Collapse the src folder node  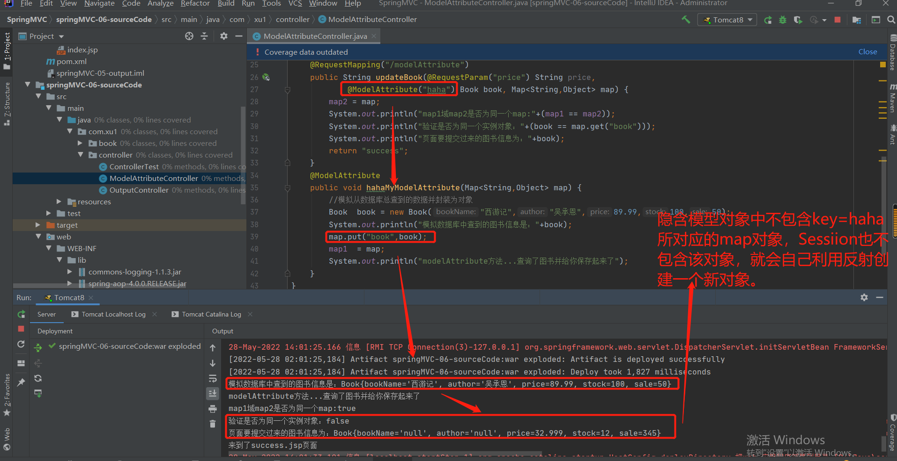pos(38,96)
